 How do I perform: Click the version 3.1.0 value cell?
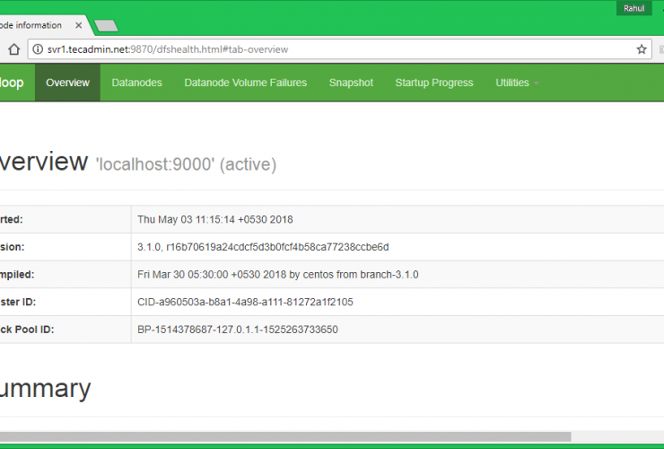pos(263,247)
